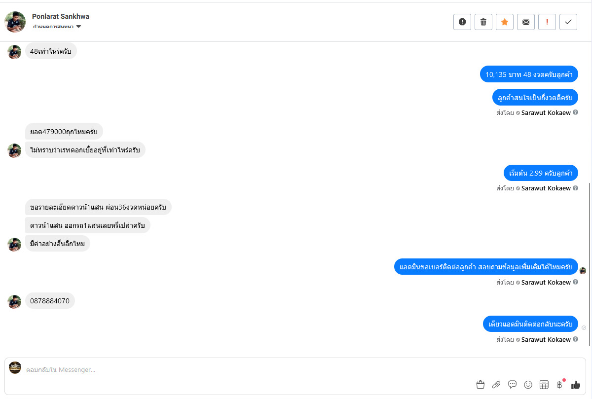Toggle the red exclamation priority flag
592x399 pixels.
pos(547,22)
